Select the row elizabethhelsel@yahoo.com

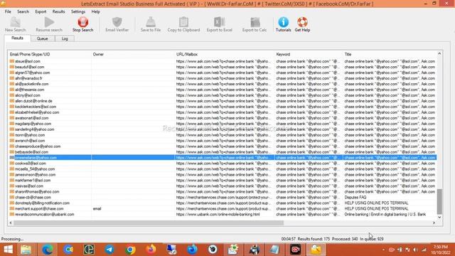[x=222, y=112]
